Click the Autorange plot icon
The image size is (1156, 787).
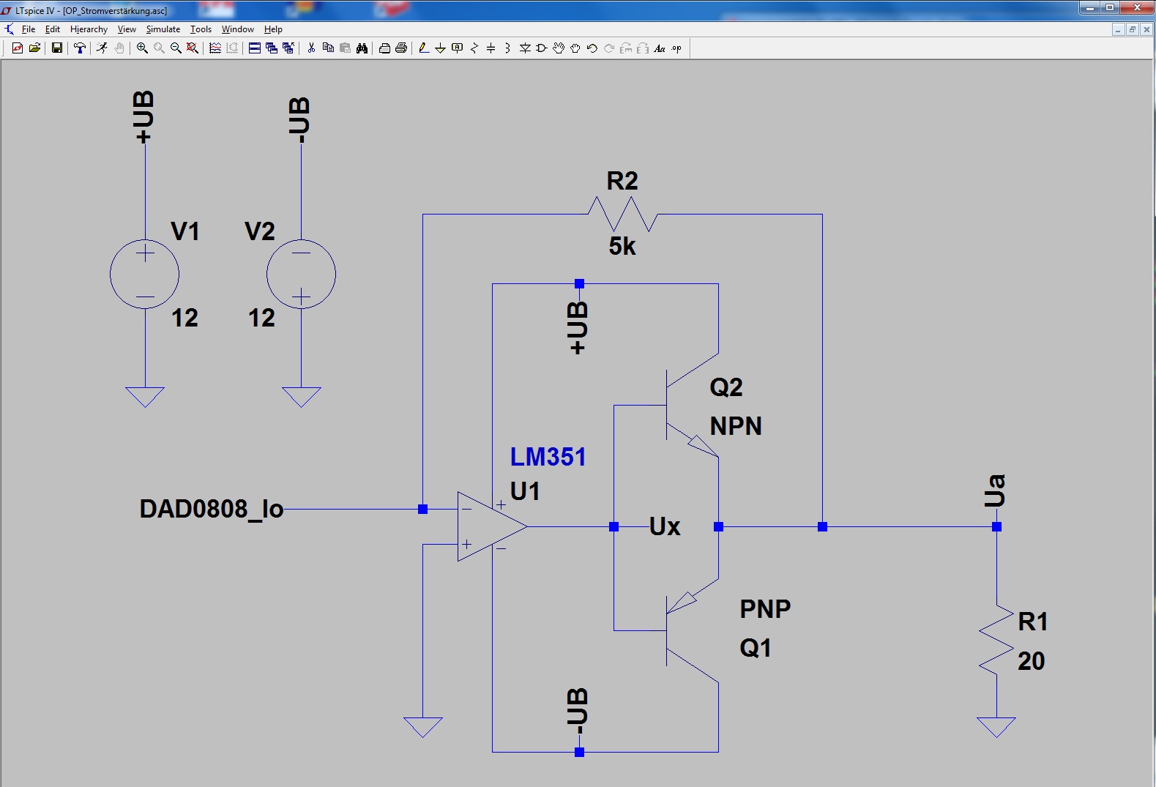pos(232,48)
